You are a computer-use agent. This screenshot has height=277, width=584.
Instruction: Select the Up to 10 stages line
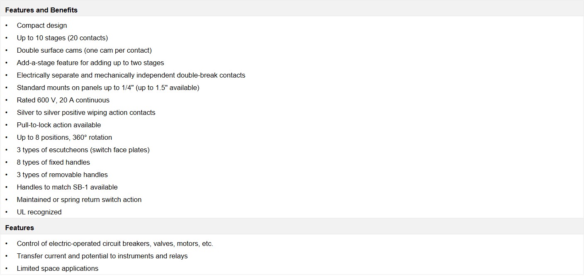[62, 38]
